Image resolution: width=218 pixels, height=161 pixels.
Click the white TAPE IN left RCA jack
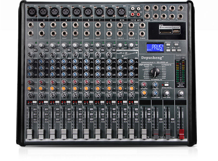pos(133,9)
